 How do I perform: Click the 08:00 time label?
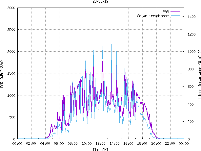pos(73,143)
